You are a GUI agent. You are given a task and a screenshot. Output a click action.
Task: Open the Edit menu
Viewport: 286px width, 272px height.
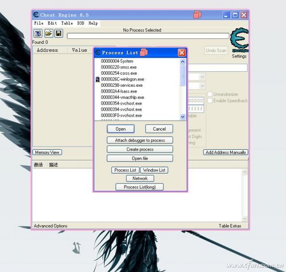coord(52,23)
